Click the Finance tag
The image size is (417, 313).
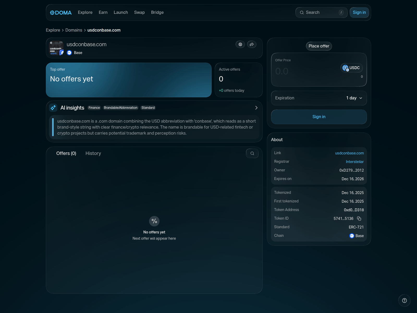(94, 108)
